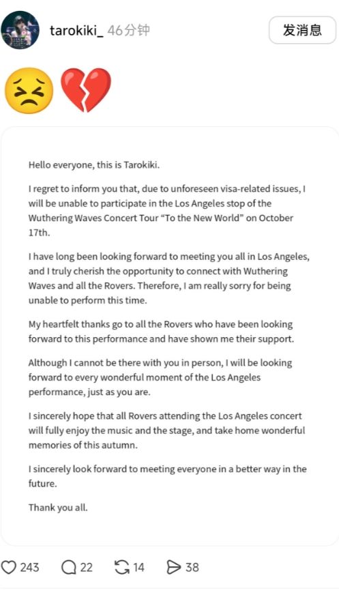
Task: Share the post with the paper plane icon
Action: pyautogui.click(x=174, y=567)
